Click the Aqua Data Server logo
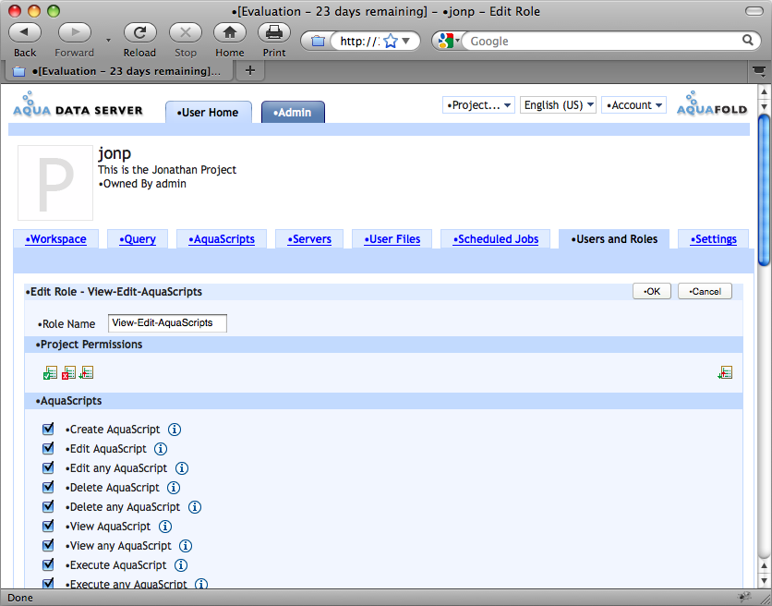 (78, 104)
